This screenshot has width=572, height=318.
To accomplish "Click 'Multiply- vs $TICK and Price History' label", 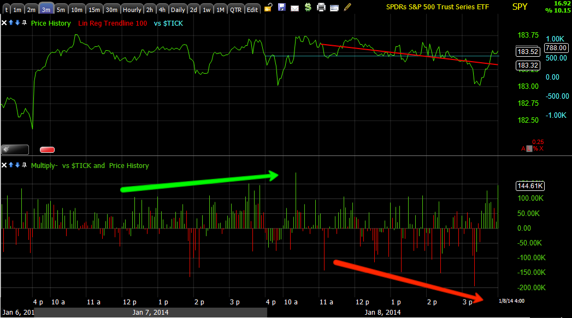I will 90,165.
